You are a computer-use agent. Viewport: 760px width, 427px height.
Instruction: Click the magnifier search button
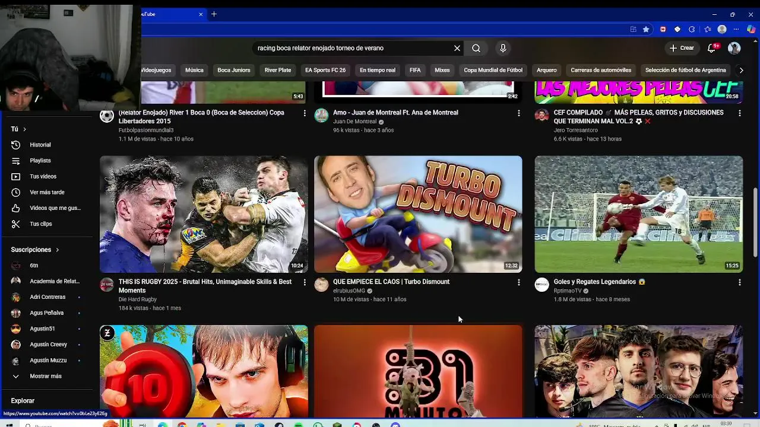476,48
